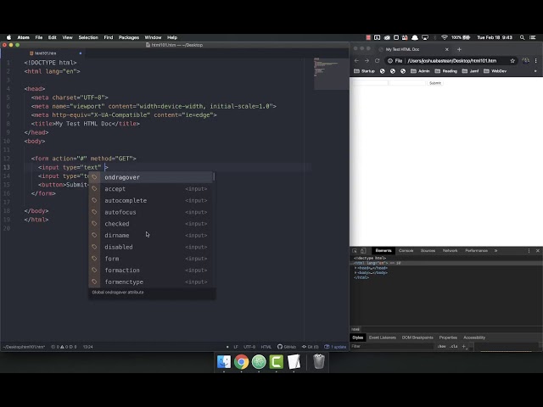
Task: Reload the Chrome page
Action: tap(377, 60)
